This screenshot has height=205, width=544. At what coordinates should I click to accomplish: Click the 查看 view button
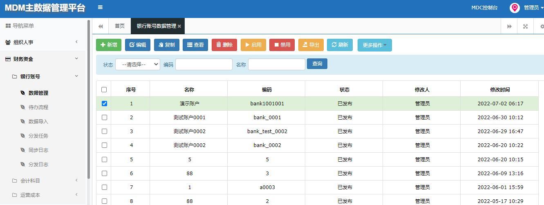(x=195, y=45)
